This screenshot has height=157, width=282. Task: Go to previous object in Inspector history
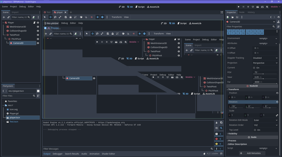(271, 17)
